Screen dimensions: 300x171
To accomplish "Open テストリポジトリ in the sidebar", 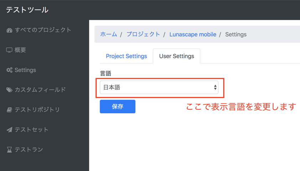I will click(37, 110).
